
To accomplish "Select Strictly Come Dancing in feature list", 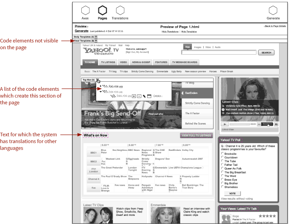I will (197, 103).
